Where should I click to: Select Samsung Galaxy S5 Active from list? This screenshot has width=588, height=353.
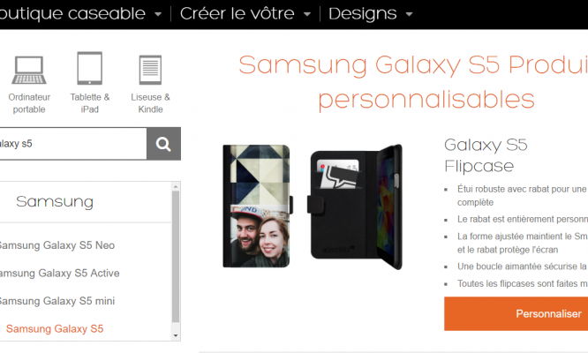point(59,274)
